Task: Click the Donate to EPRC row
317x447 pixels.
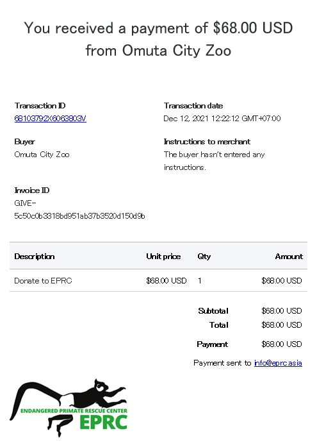Action: point(159,280)
